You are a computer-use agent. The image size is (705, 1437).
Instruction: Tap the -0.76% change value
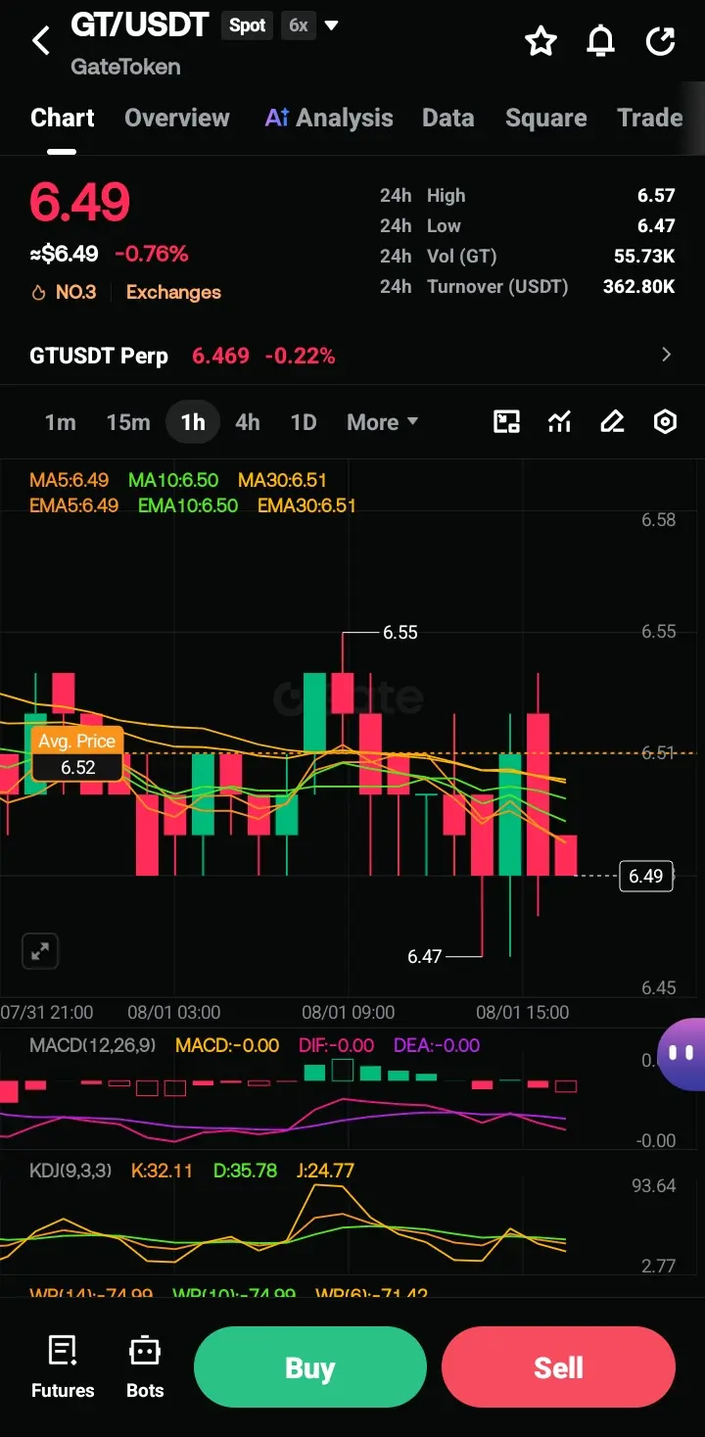click(x=151, y=254)
